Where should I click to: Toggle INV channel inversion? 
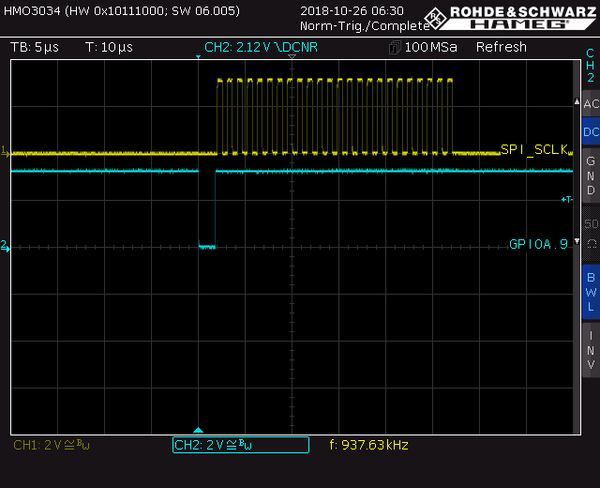pyautogui.click(x=592, y=350)
